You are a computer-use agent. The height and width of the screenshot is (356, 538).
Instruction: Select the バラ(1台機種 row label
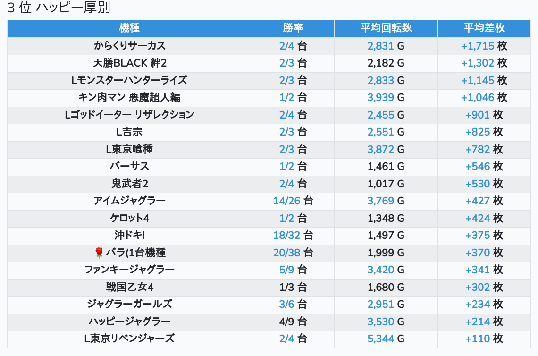pos(135,253)
